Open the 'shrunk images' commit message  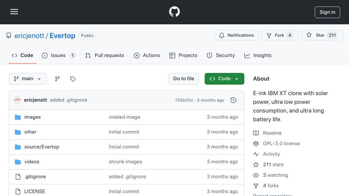[x=125, y=162]
